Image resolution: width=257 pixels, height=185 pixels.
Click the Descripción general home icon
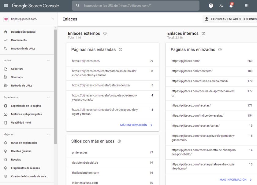click(x=6, y=32)
